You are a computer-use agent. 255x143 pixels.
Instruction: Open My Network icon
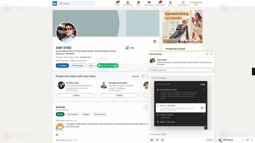(x=128, y=3)
